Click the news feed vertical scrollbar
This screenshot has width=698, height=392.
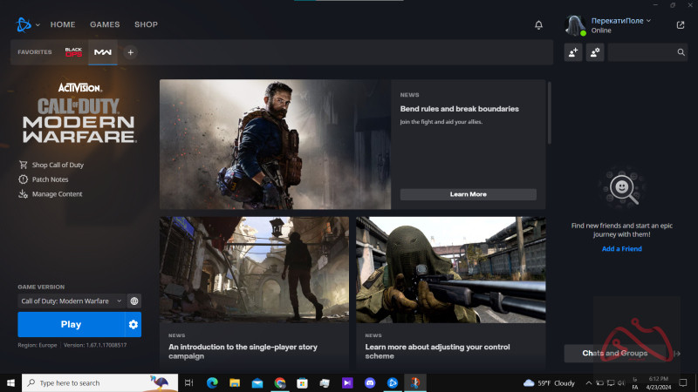(x=549, y=113)
